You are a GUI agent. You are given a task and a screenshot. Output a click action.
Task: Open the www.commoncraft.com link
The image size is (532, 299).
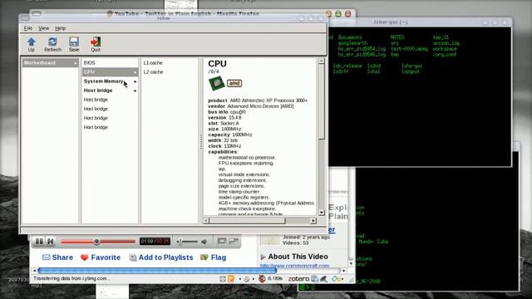294,266
